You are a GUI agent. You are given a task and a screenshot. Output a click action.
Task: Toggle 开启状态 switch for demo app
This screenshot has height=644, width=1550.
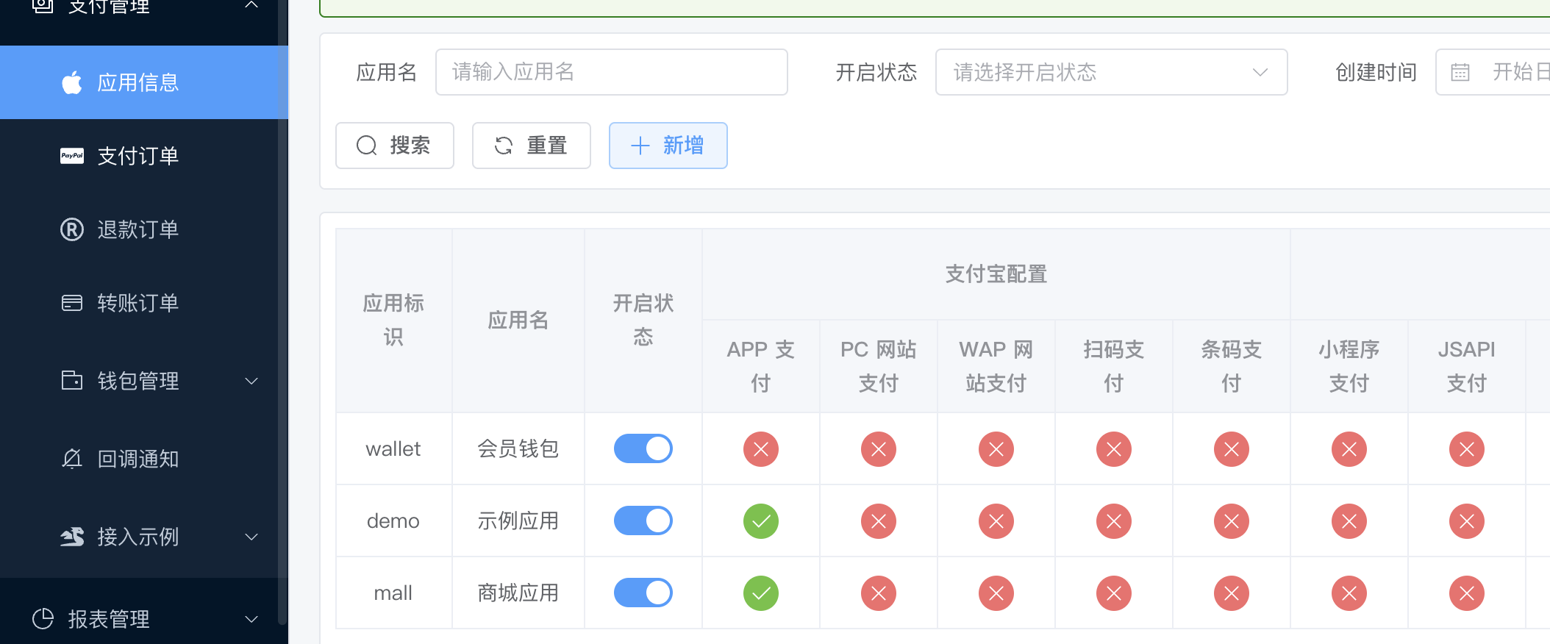point(643,520)
